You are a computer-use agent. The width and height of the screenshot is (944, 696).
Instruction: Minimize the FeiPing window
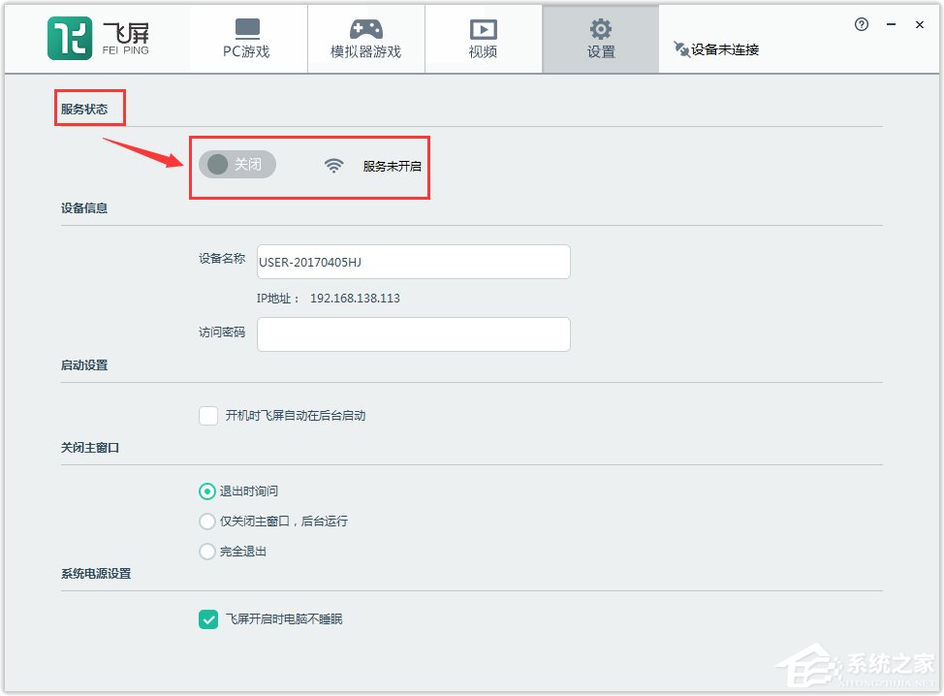891,24
